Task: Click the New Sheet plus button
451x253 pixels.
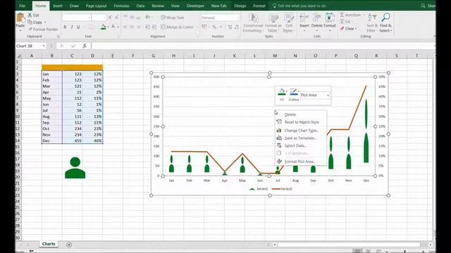Action: coord(69,245)
